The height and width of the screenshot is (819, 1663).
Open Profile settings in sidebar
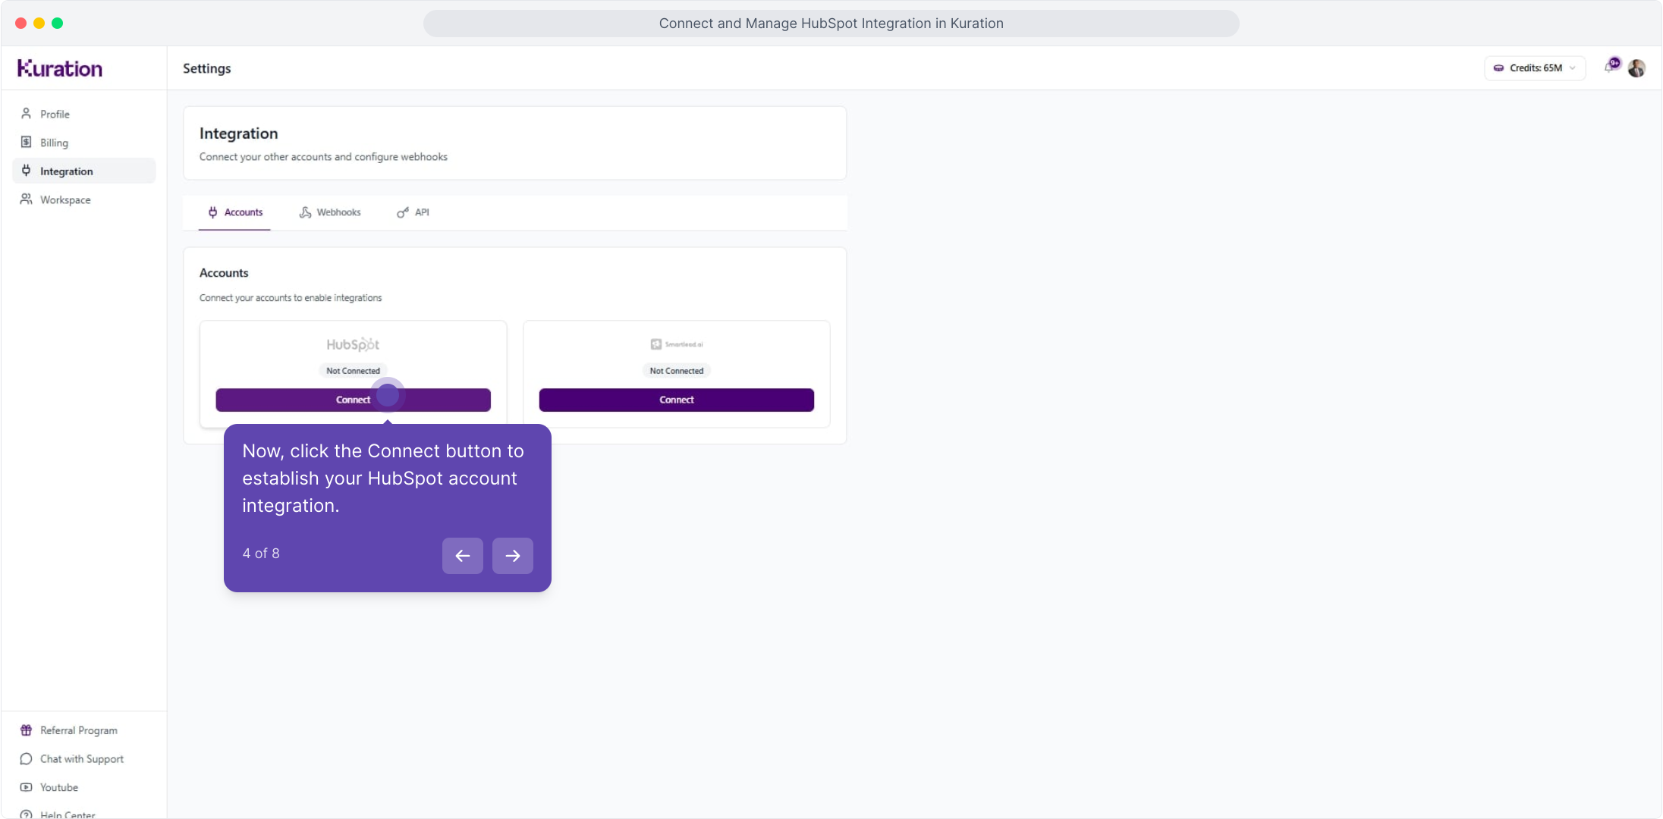(83, 114)
